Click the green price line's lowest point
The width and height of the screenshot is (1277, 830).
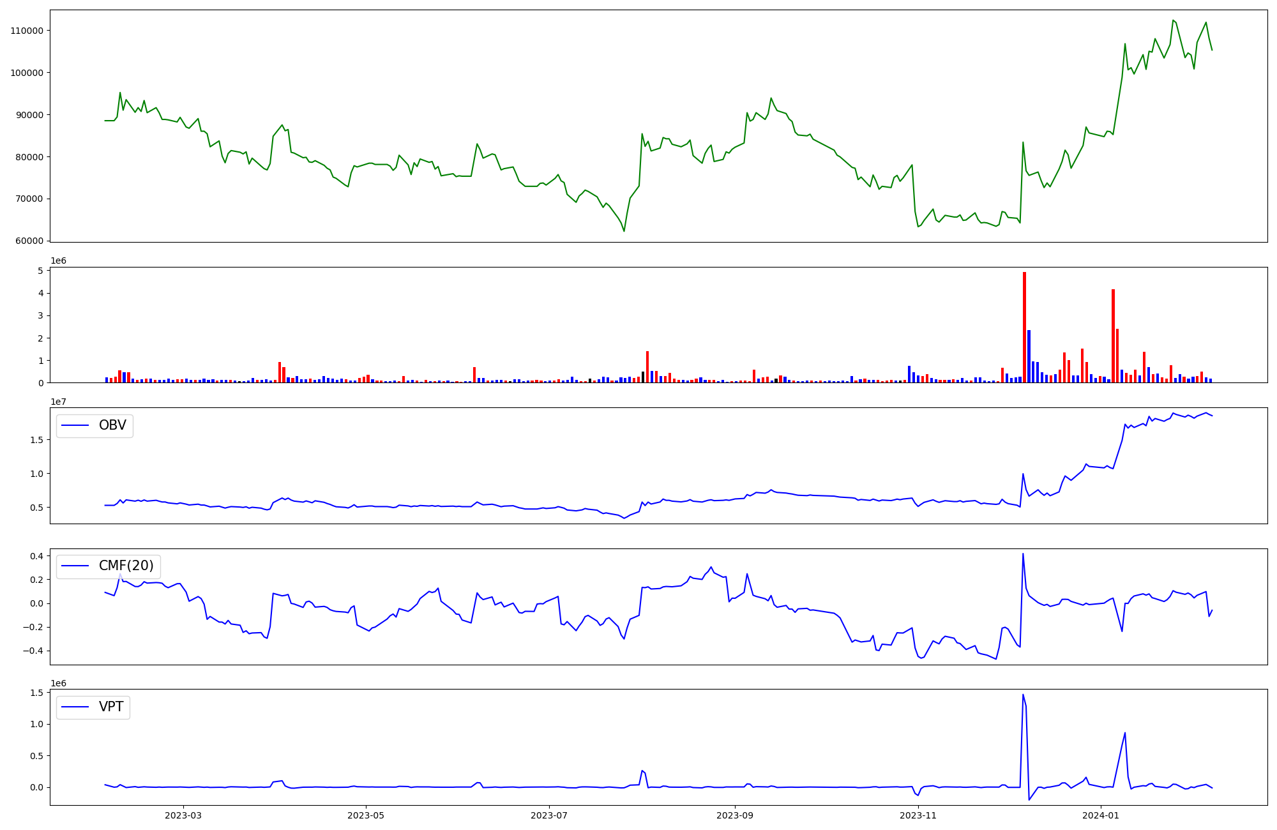point(624,230)
